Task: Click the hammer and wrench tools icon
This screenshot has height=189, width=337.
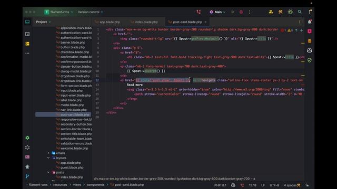Action: [x=281, y=12]
